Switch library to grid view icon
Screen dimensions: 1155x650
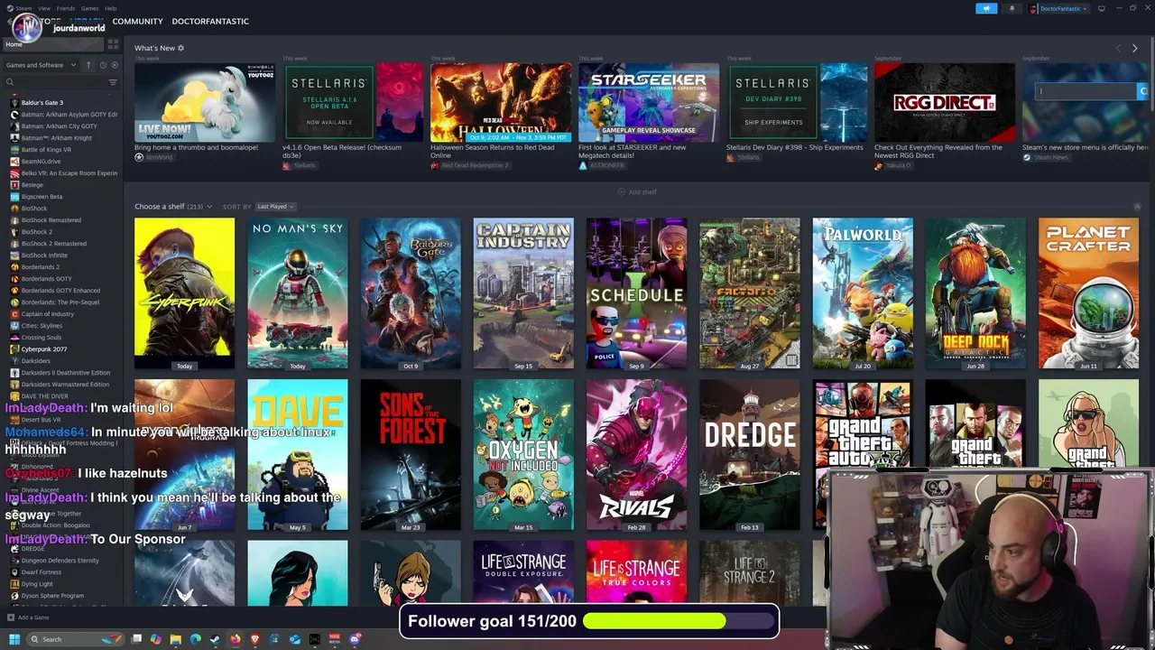[113, 43]
